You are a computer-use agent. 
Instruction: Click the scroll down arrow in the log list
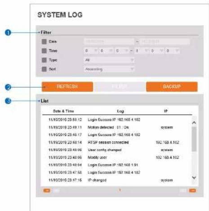[194, 177]
